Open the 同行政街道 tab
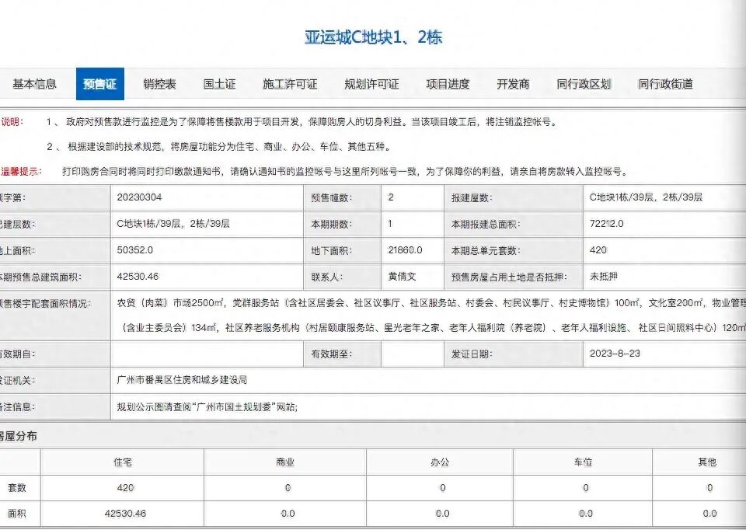 click(x=666, y=84)
